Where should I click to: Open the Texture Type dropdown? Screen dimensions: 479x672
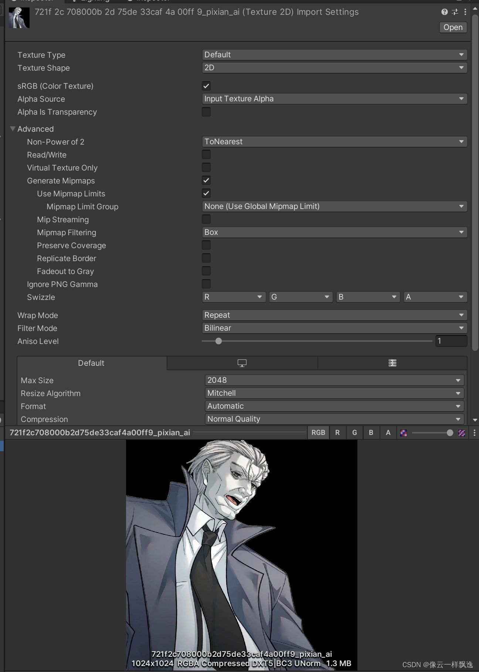click(x=334, y=55)
